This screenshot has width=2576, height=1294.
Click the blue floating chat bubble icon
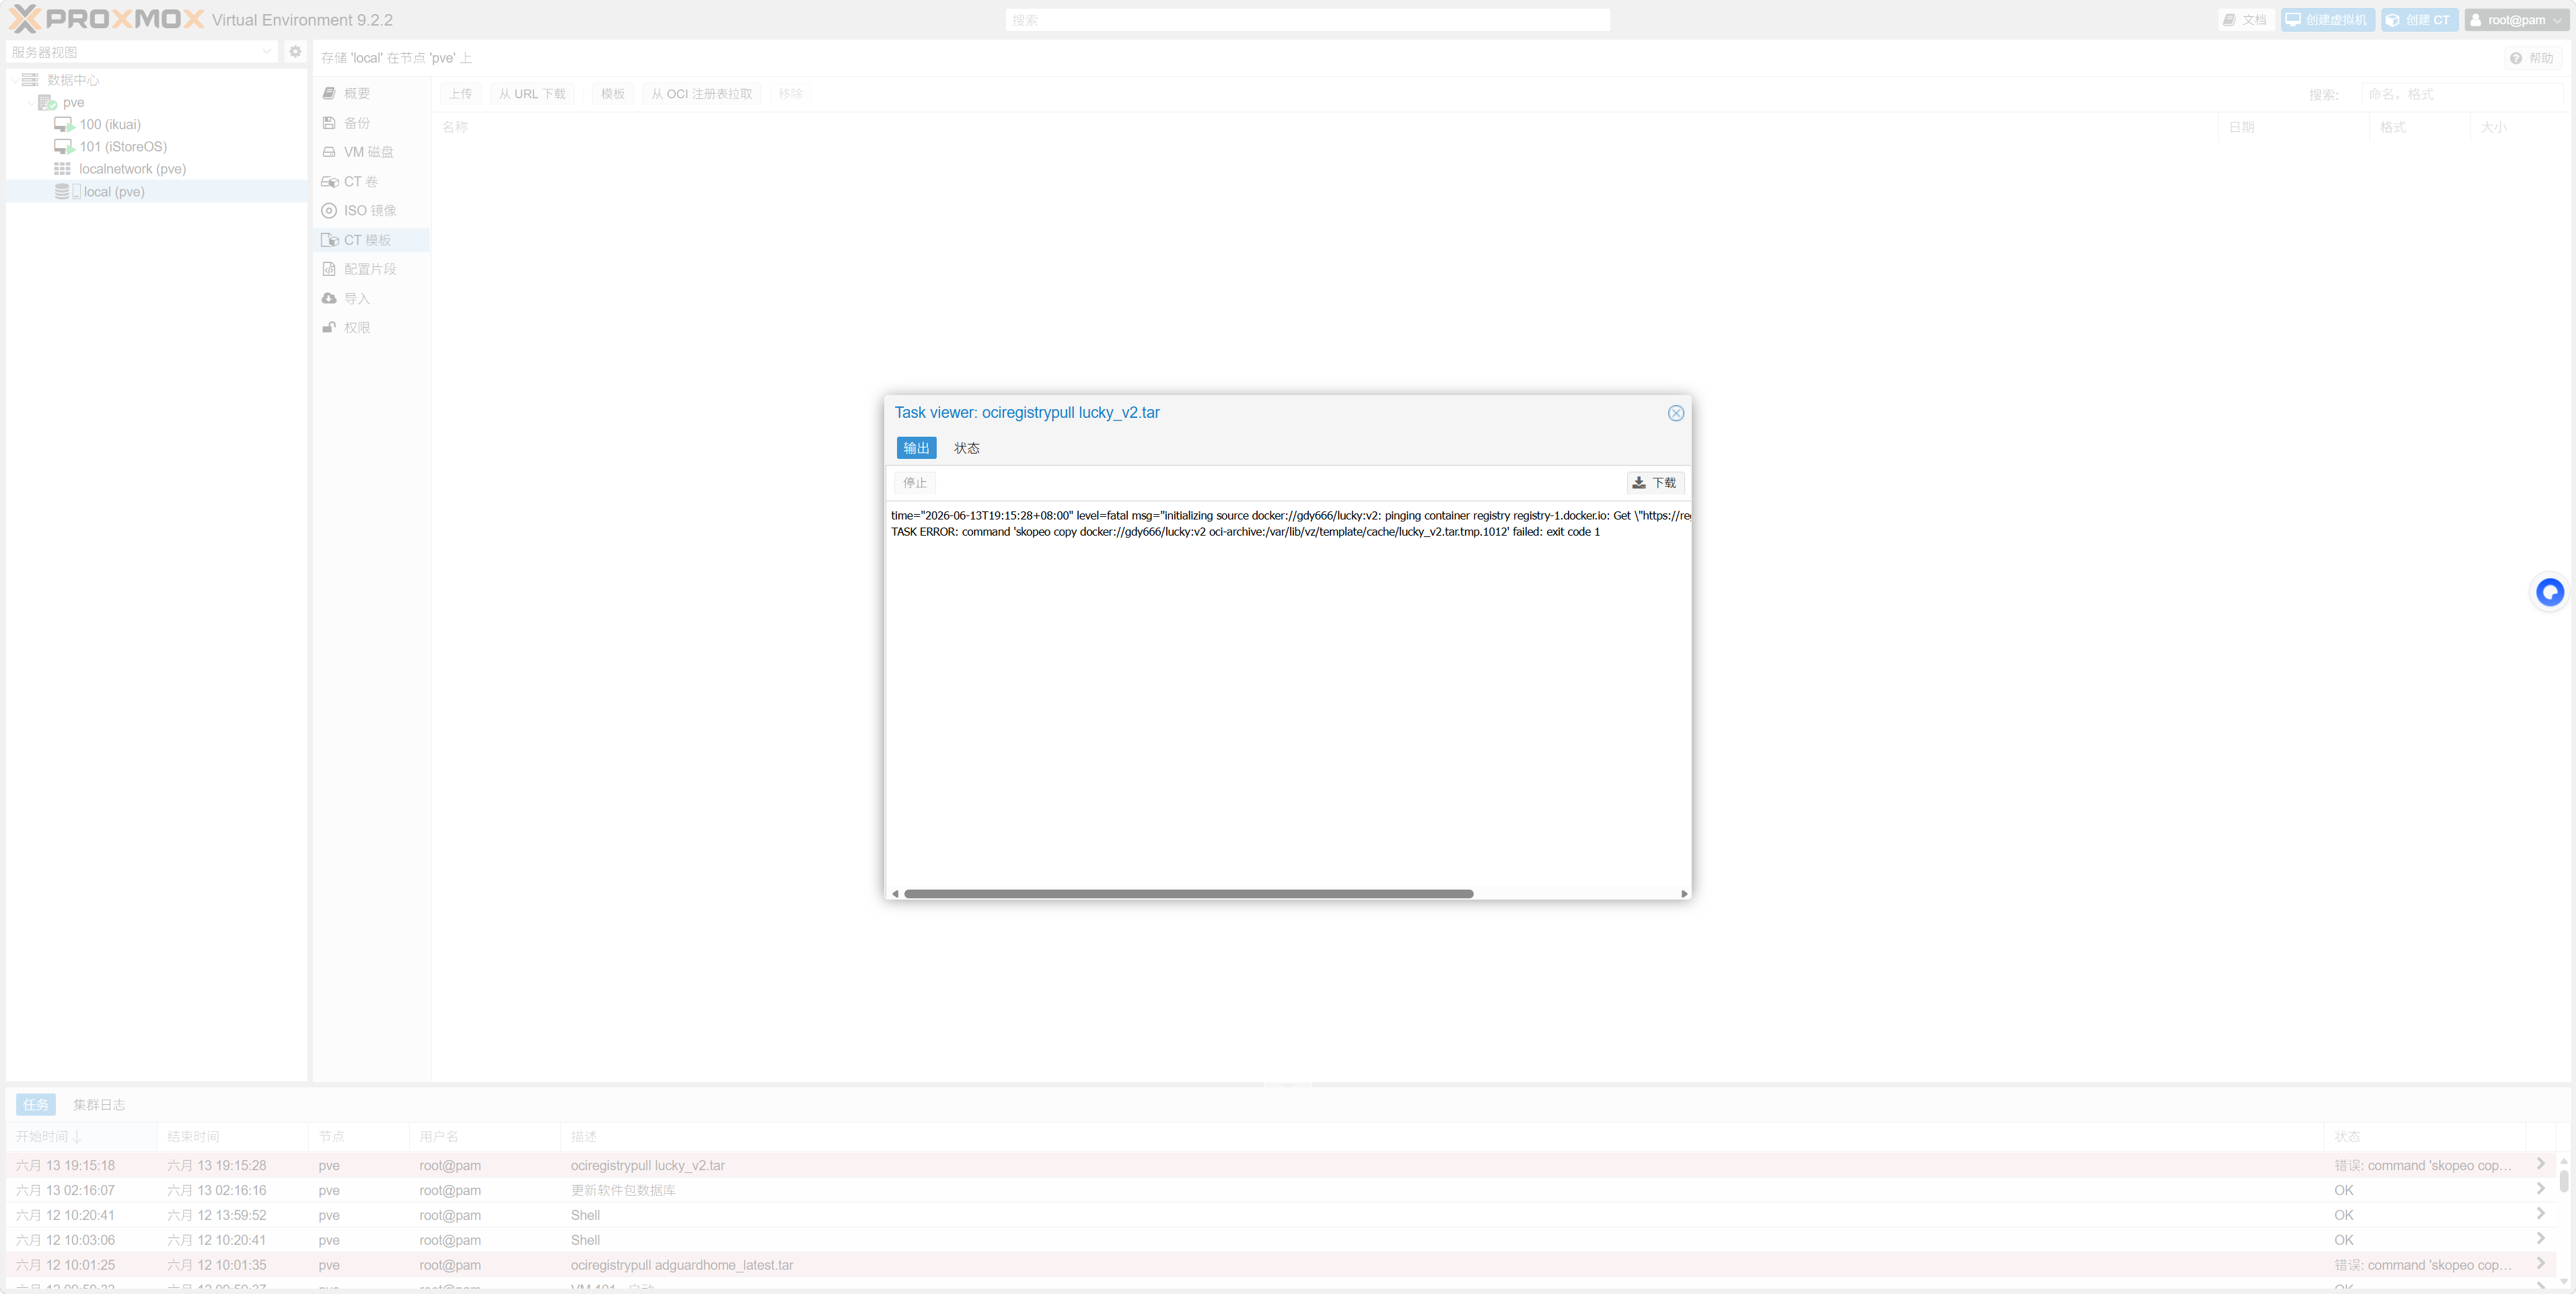click(2550, 592)
